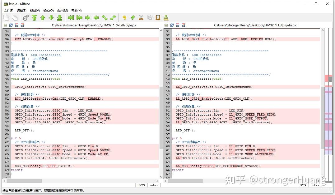Merge from right then left
Image resolution: width=335 pixels, height=195 pixels.
pyautogui.click(x=113, y=17)
